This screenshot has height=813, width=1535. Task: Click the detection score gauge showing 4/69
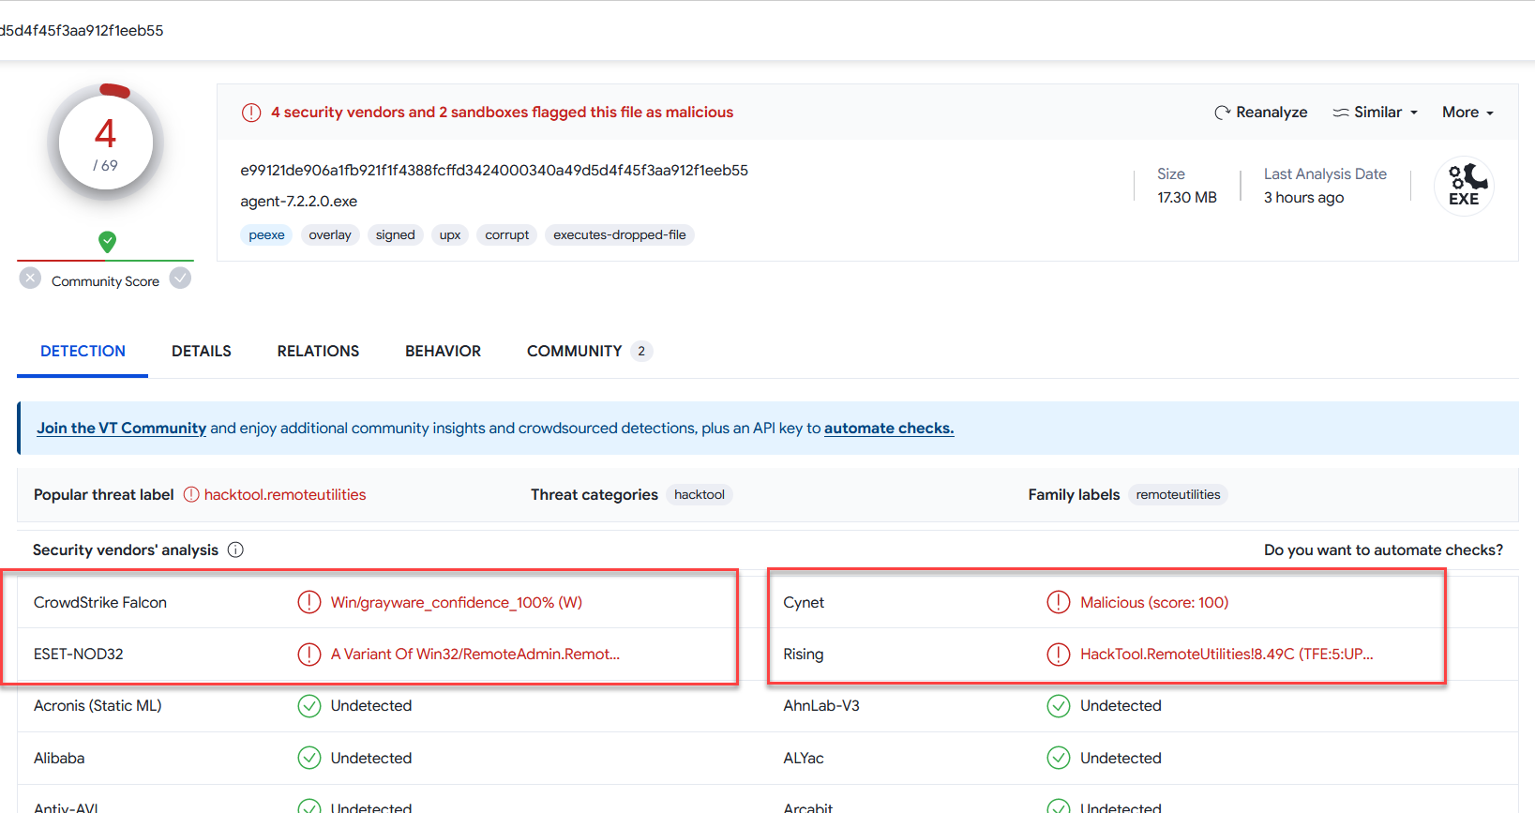106,143
